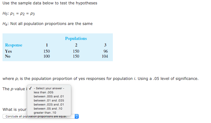Open 'Conclude all population proportions are equal' dropdown
This screenshot has height=123, width=211.
[41, 116]
